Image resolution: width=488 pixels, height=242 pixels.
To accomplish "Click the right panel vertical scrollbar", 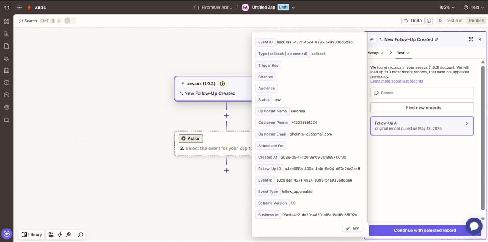I will [483, 138].
